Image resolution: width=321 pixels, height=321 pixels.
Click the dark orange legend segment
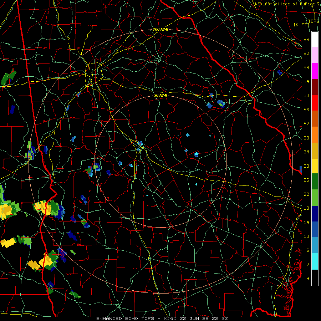coord(315,119)
